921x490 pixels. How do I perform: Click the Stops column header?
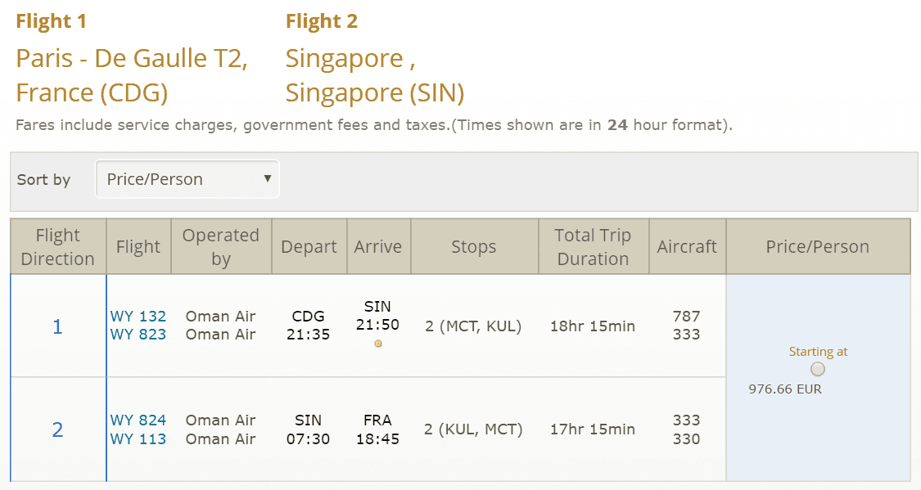tap(474, 246)
